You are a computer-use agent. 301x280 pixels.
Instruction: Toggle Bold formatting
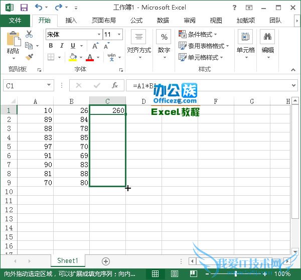[51, 46]
